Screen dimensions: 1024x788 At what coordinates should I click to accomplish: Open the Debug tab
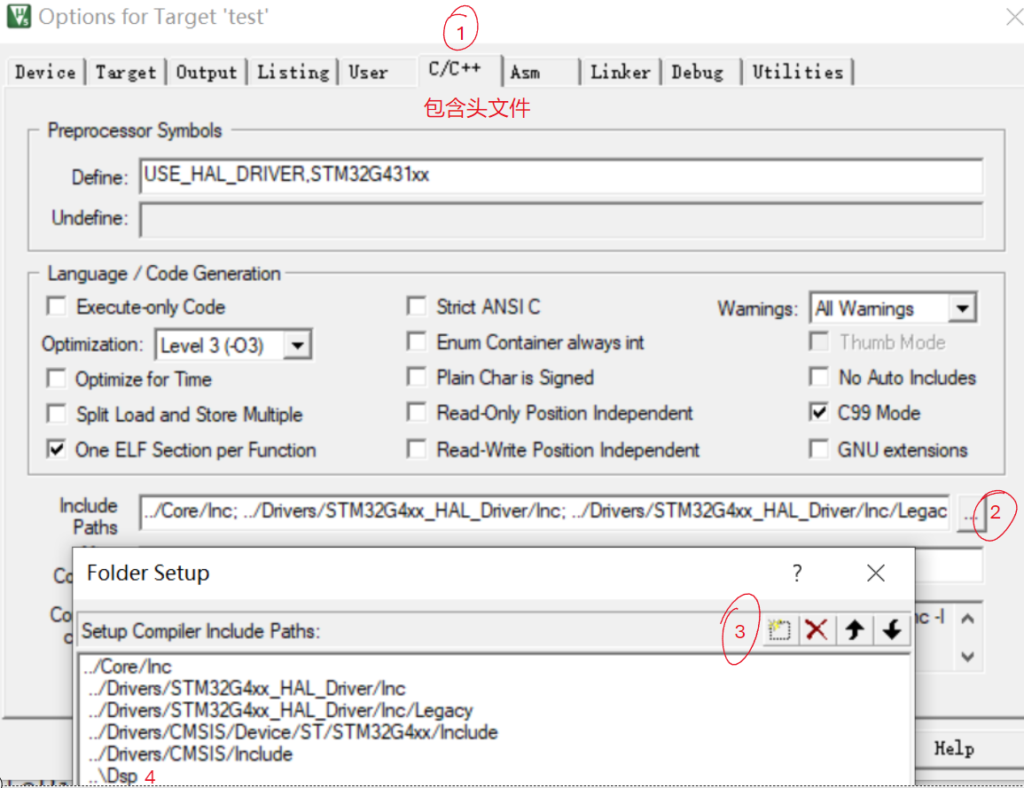697,73
